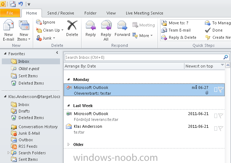Click the Search Inbox field
This screenshot has width=231, height=163.
144,57
